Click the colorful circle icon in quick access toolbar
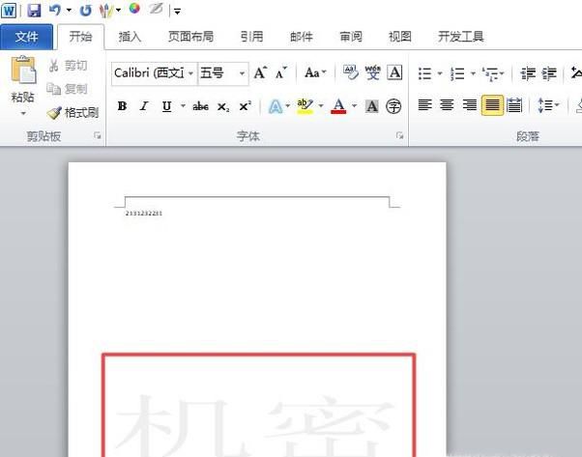This screenshot has height=457, width=582. 134,8
